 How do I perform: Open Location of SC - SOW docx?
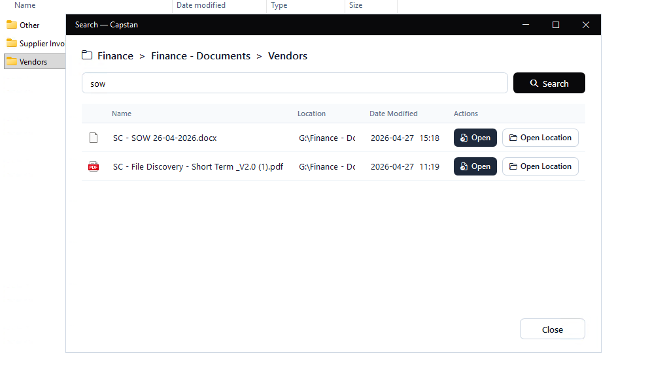point(540,138)
